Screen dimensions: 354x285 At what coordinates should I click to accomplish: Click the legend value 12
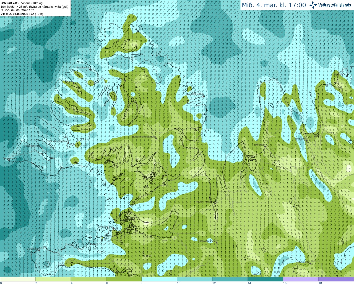tap(214, 283)
